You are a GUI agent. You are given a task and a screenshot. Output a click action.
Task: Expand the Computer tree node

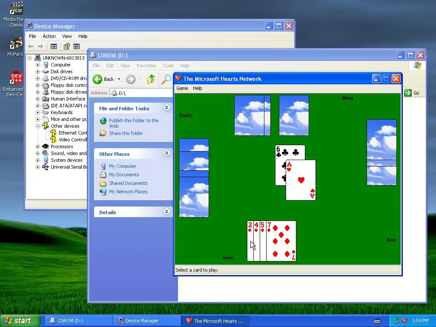pos(37,65)
